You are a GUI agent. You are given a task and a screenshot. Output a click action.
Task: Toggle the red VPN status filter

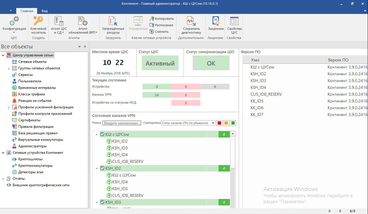click(x=219, y=123)
